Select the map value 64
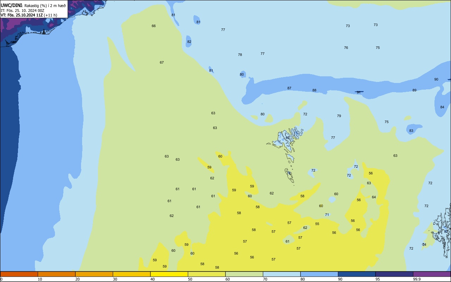 (x=374, y=197)
